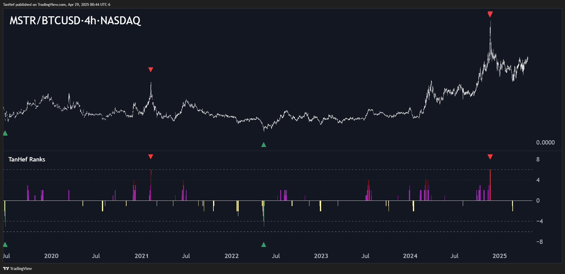
Task: Click the TanHef published on TradingView.com header text
Action: tap(57, 5)
